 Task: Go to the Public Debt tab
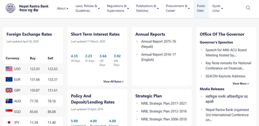(x=201, y=8)
